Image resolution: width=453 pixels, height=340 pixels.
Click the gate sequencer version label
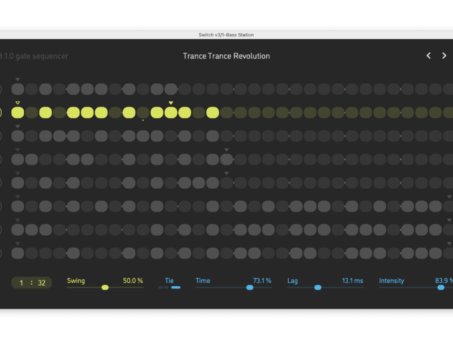(34, 56)
